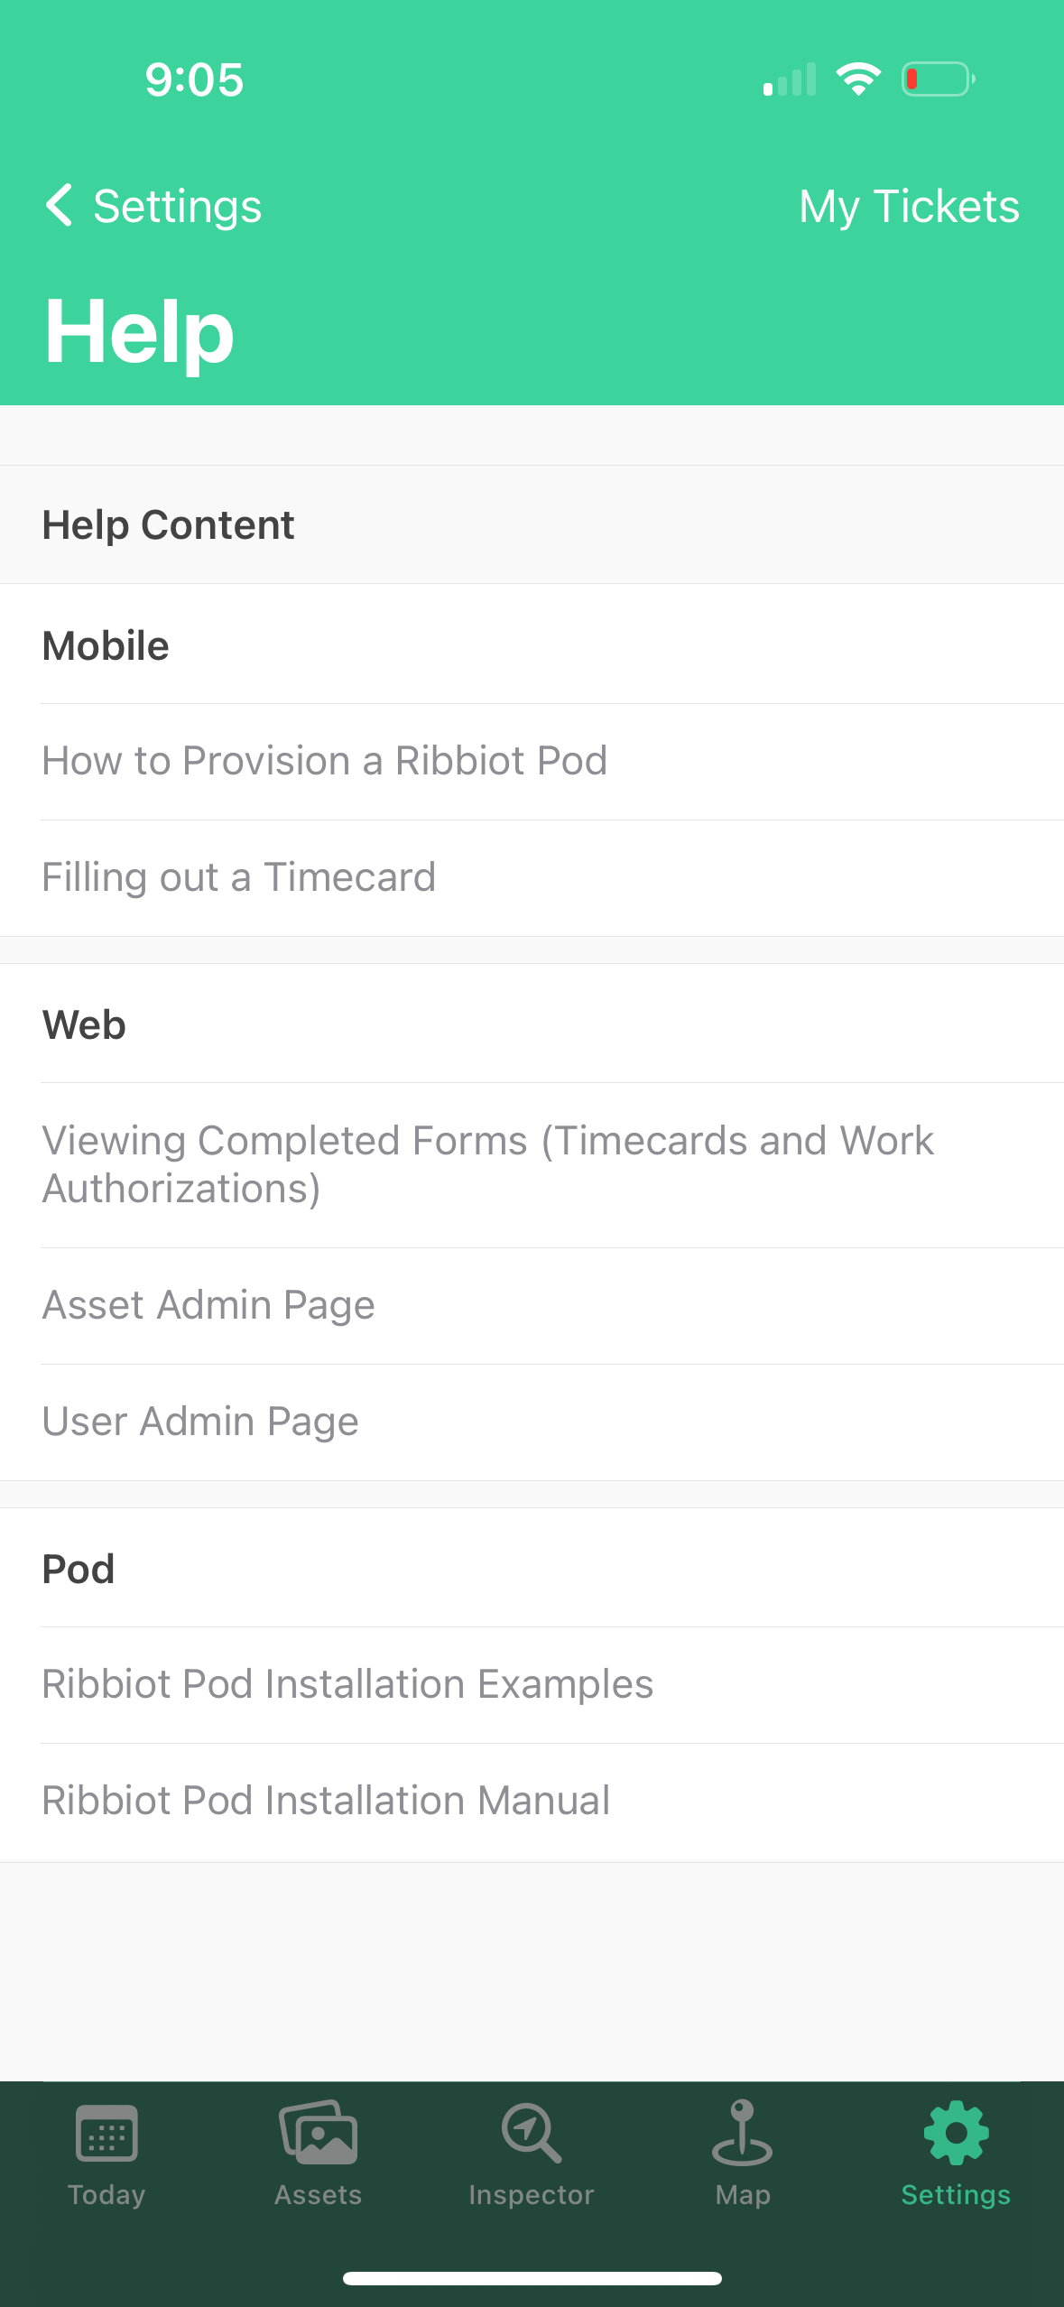Select the Settings gear icon
Image resolution: width=1064 pixels, height=2307 pixels.
[x=956, y=2132]
